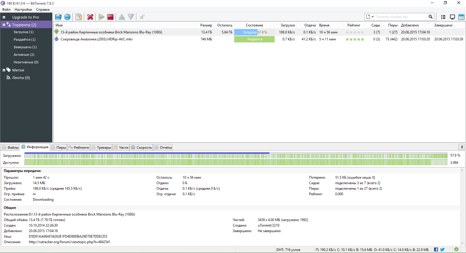
Task: Click green download arrow of 13-й район
Action: point(57,32)
